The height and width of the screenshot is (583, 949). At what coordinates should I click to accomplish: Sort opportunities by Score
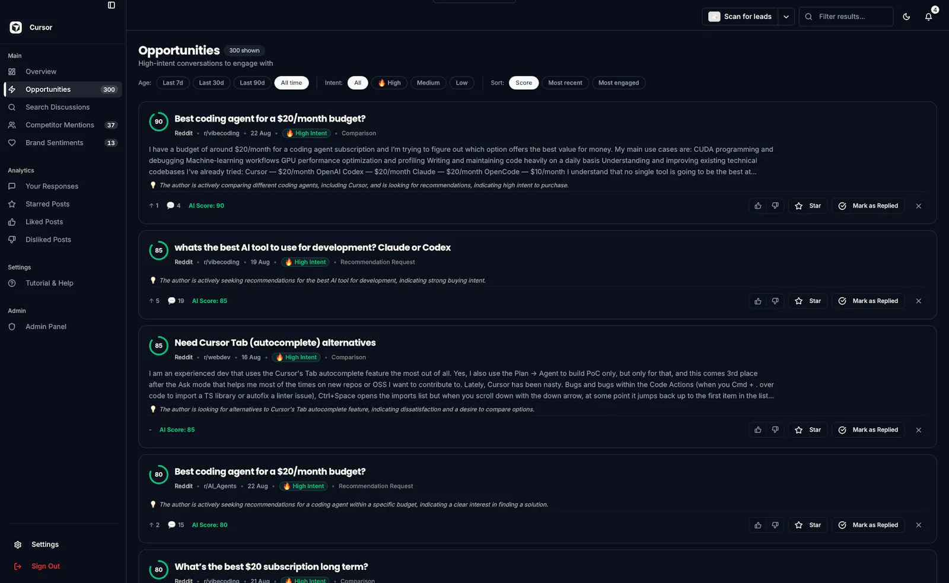[x=524, y=83]
